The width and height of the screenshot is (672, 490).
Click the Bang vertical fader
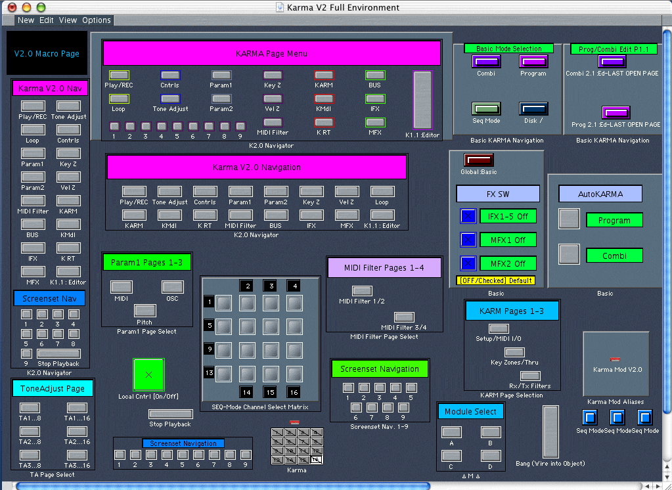tap(550, 431)
